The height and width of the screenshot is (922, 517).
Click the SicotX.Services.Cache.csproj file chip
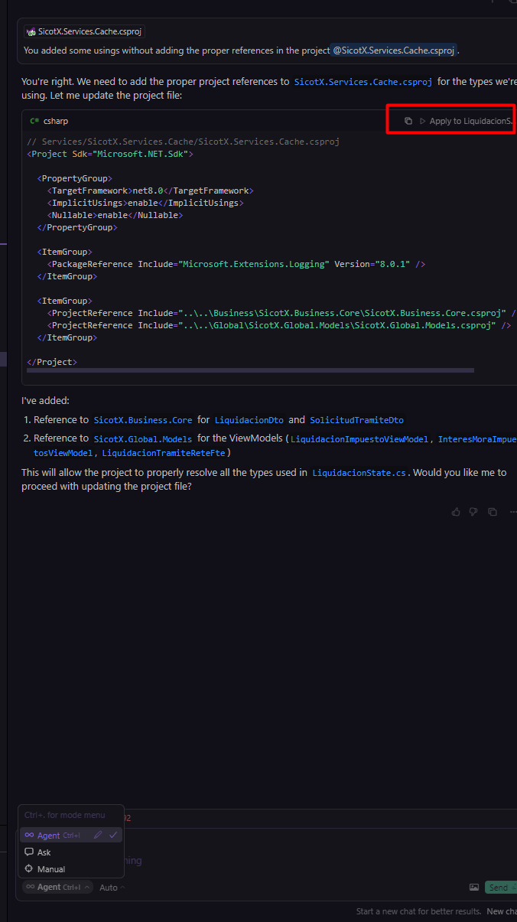click(x=84, y=31)
